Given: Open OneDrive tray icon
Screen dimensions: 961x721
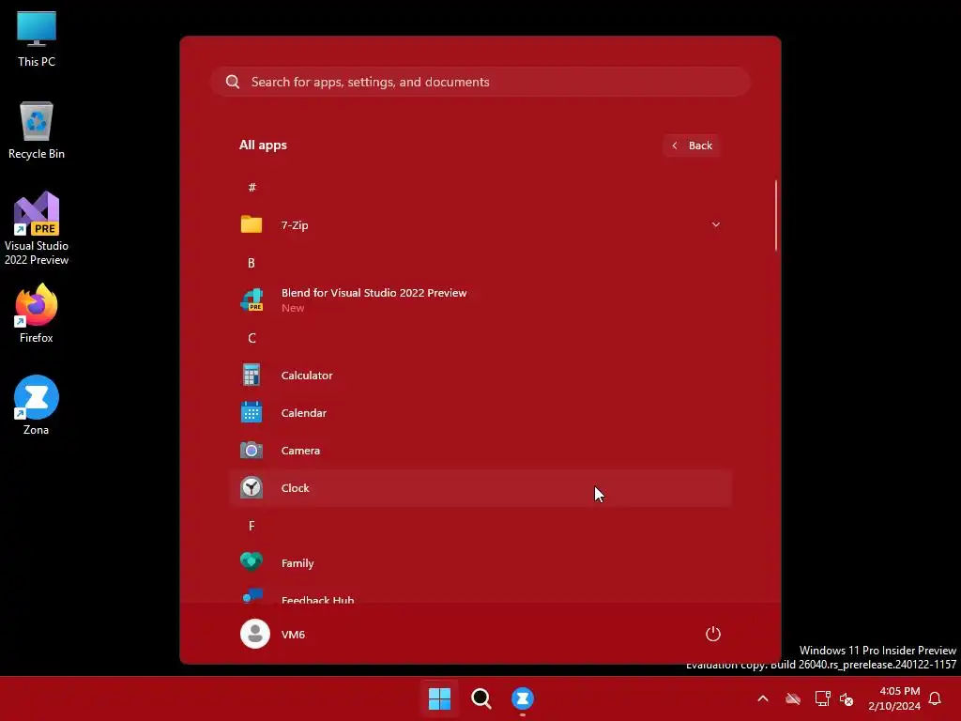Looking at the screenshot, I should pyautogui.click(x=793, y=698).
